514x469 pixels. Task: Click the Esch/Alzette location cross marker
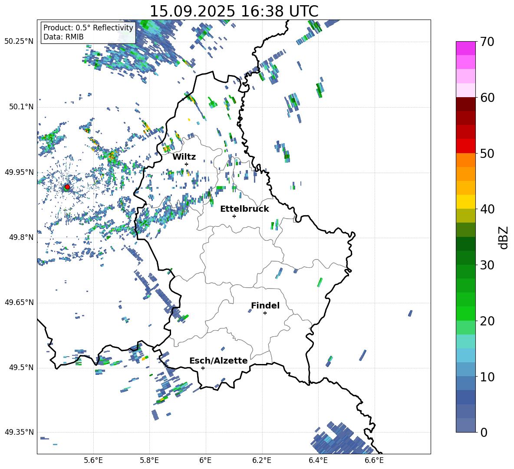pyautogui.click(x=203, y=368)
